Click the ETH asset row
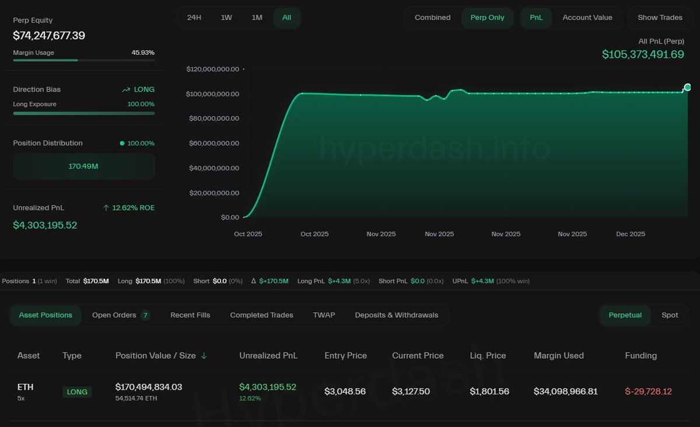Viewport: 700px width, 427px height. coord(349,391)
